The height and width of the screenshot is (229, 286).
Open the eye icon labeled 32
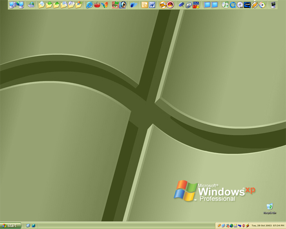(x=115, y=5)
